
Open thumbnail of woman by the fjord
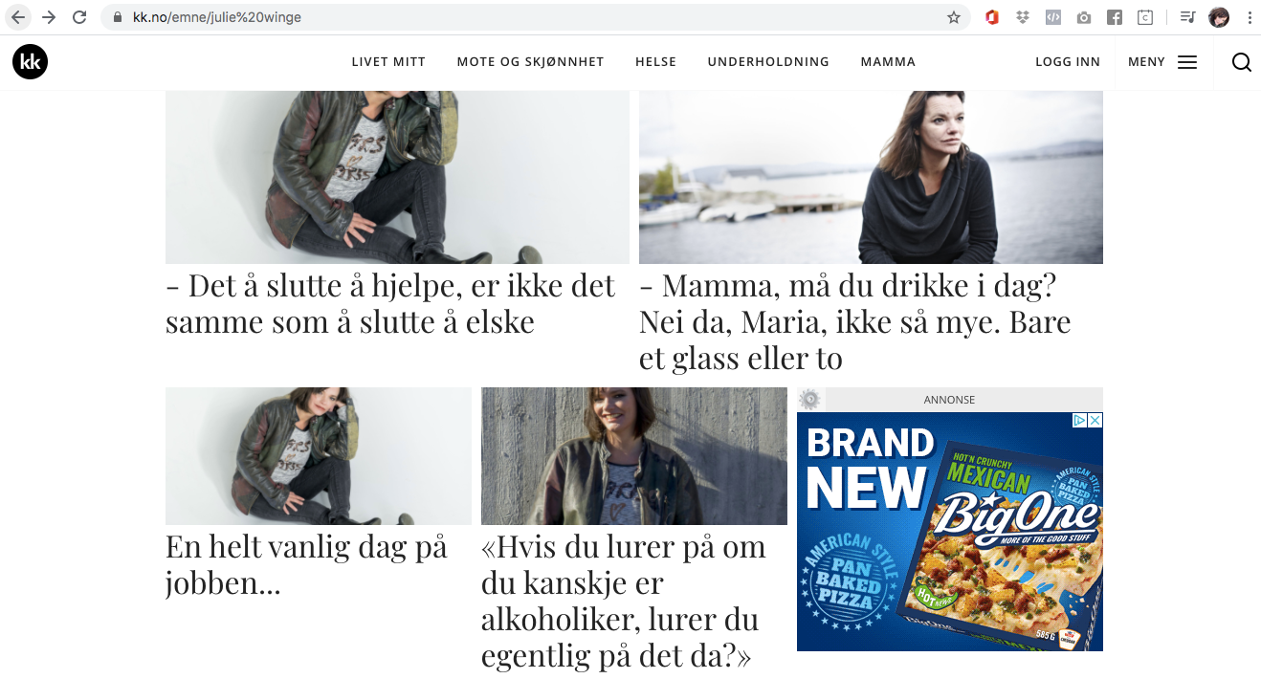pos(871,177)
